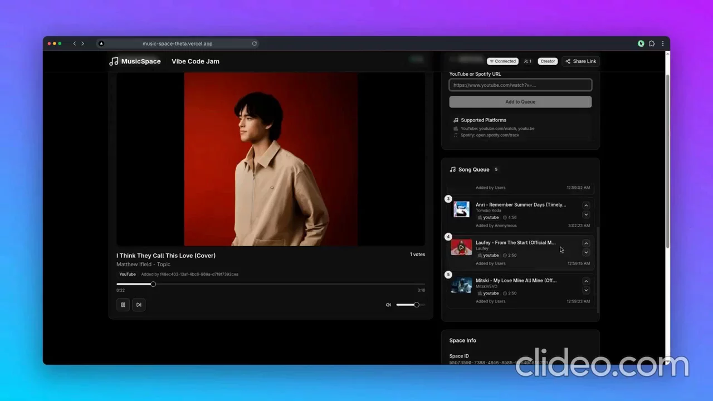Click the 3:02:23 AM timestamp
Viewport: 713px width, 401px height.
[579, 226]
